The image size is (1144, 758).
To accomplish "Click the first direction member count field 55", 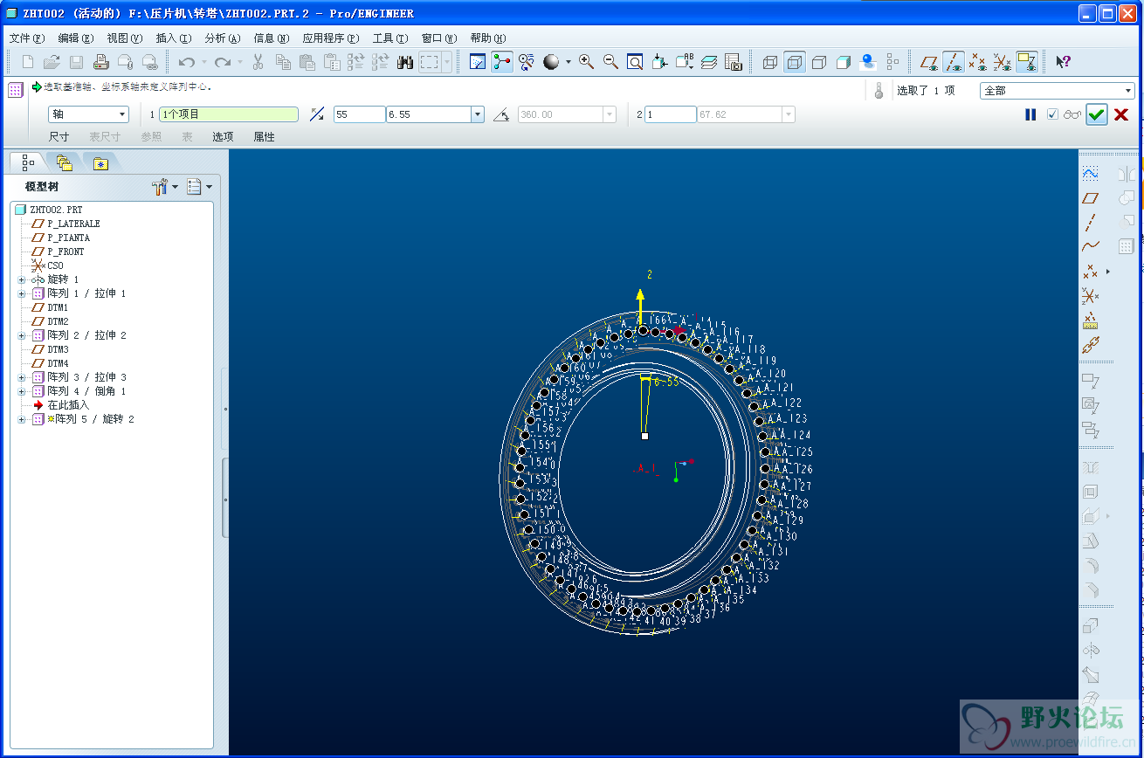I will coord(359,114).
